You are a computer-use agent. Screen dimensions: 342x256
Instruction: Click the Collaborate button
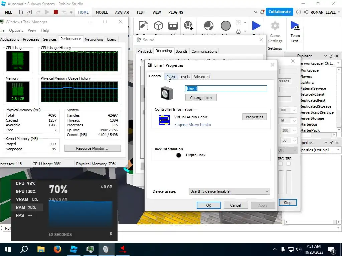(280, 12)
